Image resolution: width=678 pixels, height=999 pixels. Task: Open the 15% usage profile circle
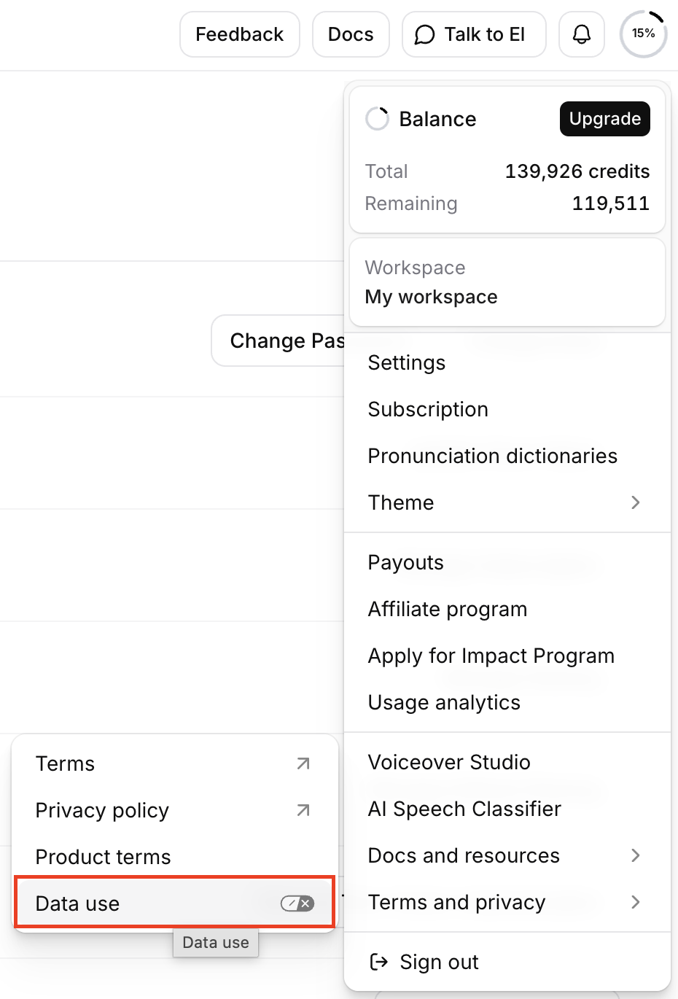[x=644, y=34]
